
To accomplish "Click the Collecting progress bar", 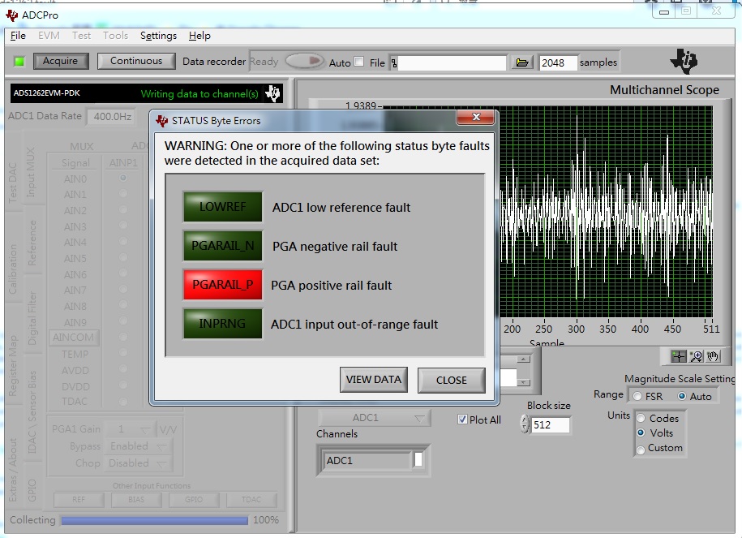I will pos(154,520).
